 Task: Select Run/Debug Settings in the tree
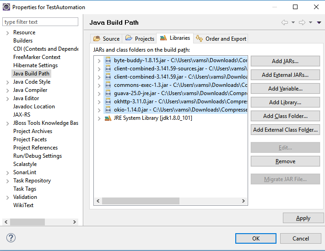[38, 156]
